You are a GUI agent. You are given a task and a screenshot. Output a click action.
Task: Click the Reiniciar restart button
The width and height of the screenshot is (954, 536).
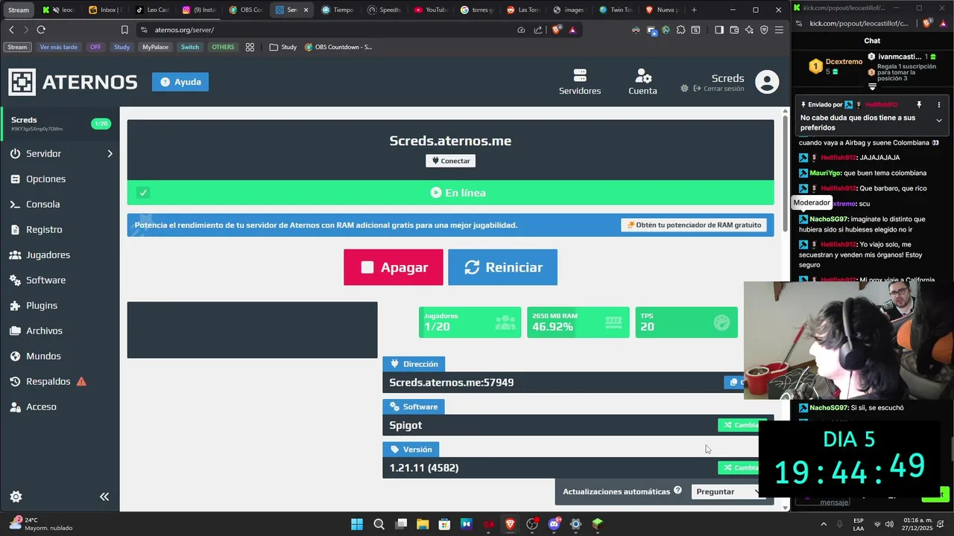coord(502,267)
